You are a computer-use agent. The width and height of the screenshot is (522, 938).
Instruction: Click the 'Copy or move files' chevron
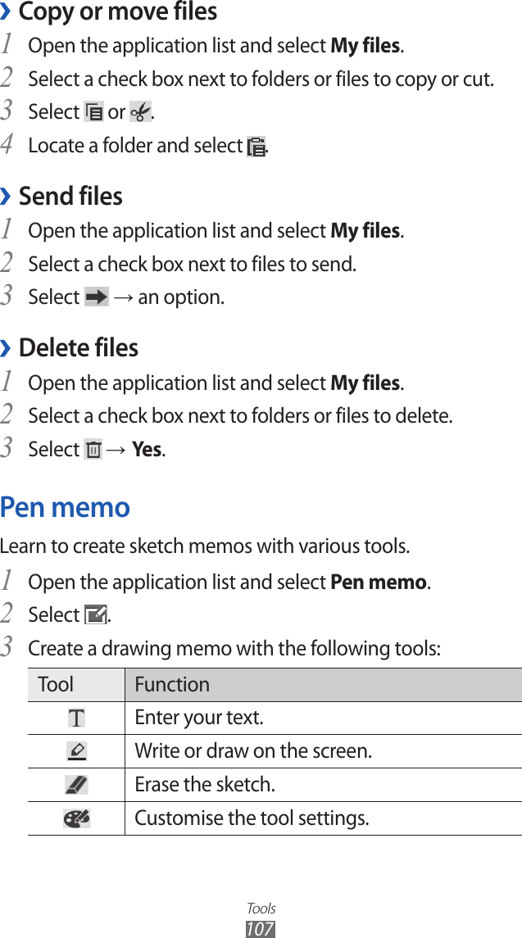click(6, 12)
